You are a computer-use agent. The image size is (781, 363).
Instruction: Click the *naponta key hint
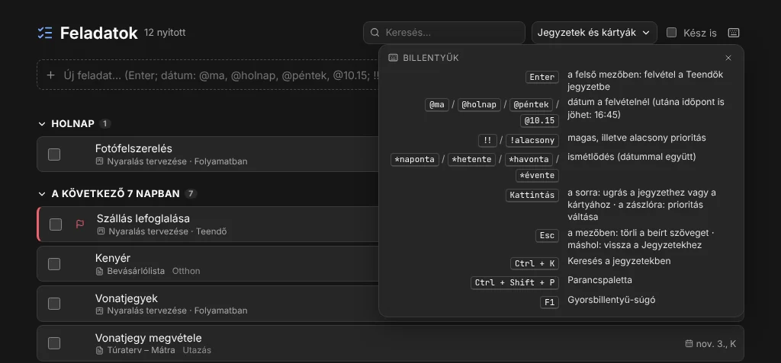click(x=415, y=160)
